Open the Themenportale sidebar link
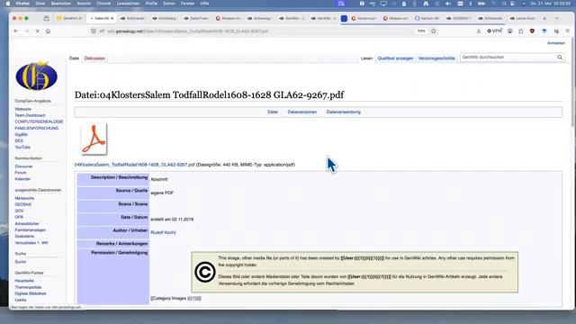 [28, 287]
